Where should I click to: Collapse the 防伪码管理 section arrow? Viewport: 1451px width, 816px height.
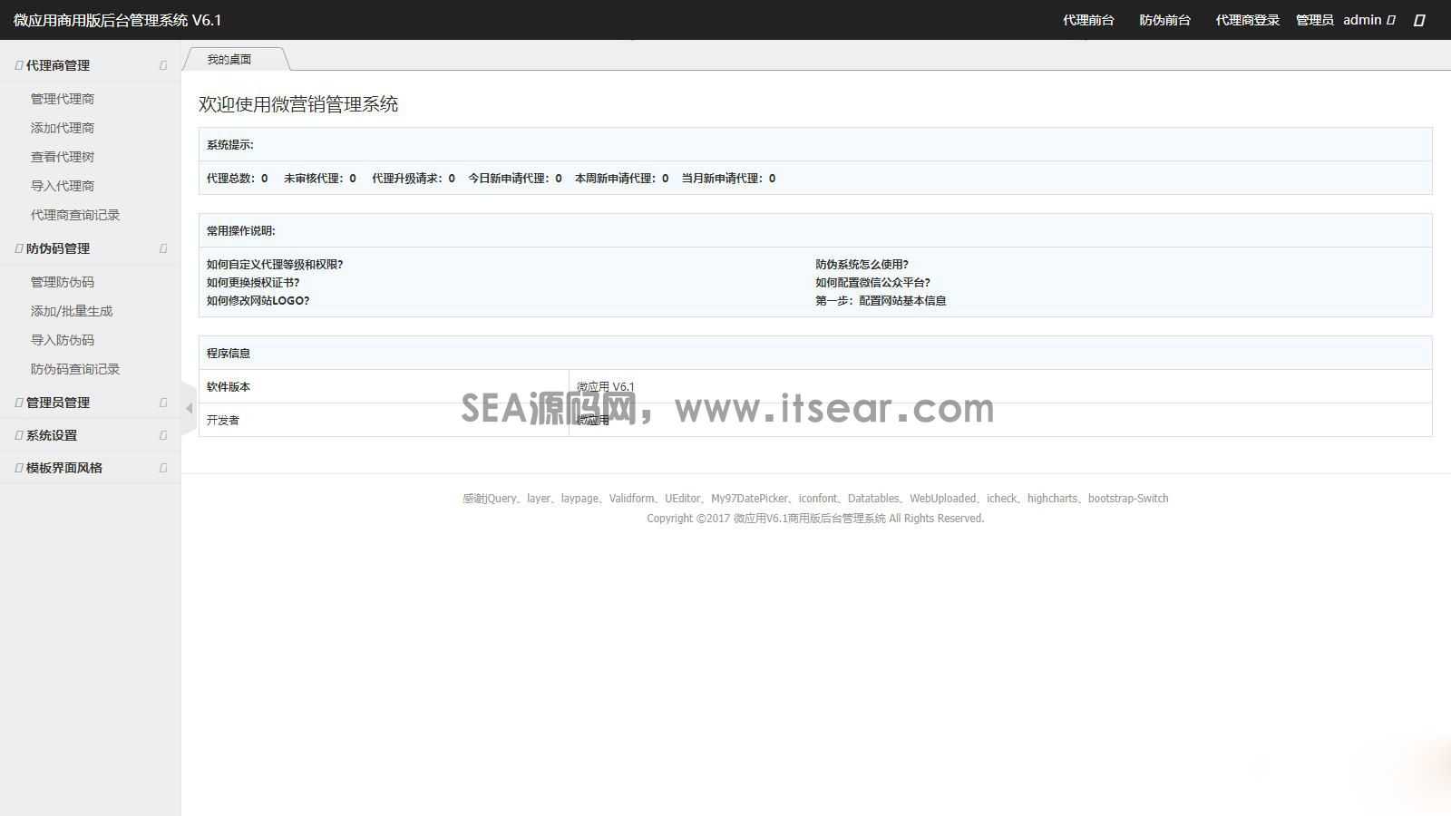coord(163,248)
